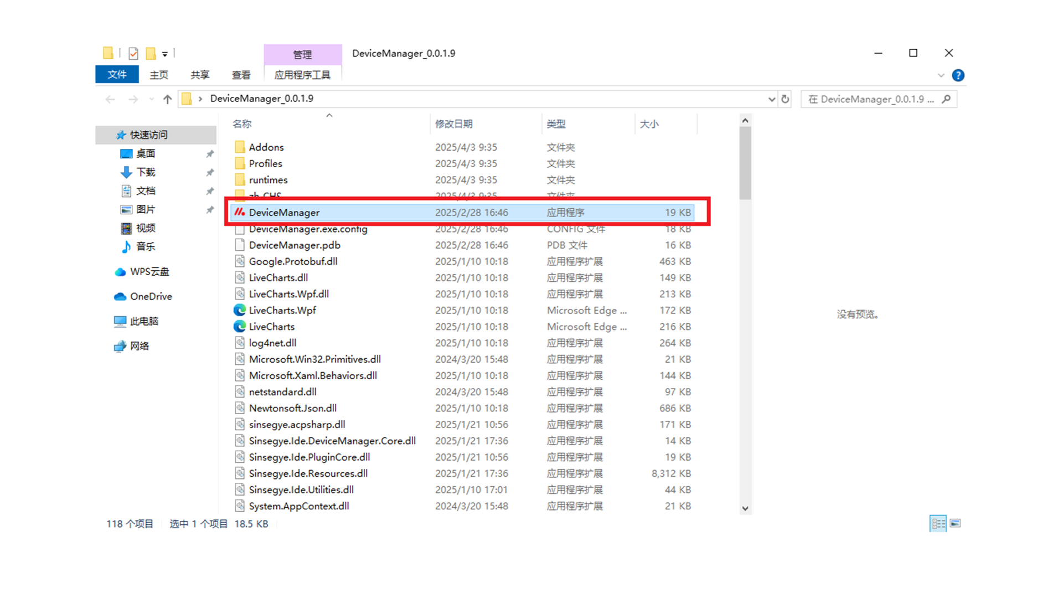Switch to the 查看 ribbon tab

click(x=241, y=75)
